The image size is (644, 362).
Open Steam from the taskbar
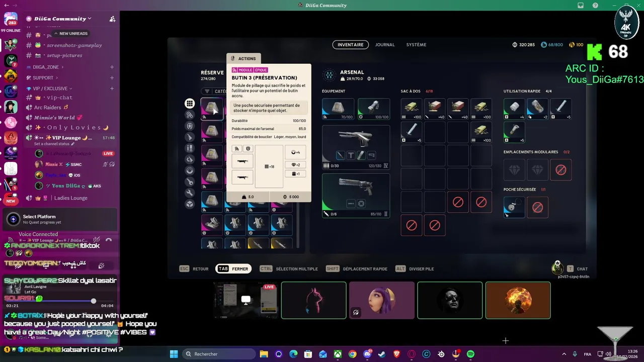click(382, 354)
